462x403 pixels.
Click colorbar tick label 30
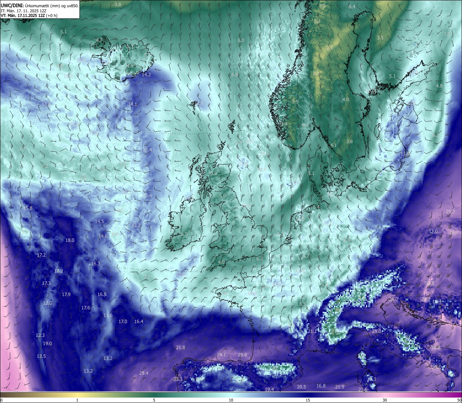tap(385, 400)
